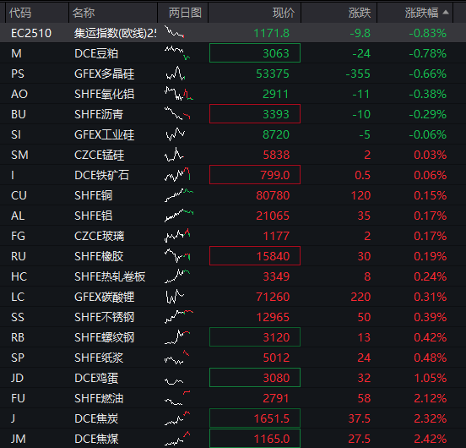Sort by the 涨跌幅 column arrow
Viewport: 466px width, 448px height.
[446, 12]
